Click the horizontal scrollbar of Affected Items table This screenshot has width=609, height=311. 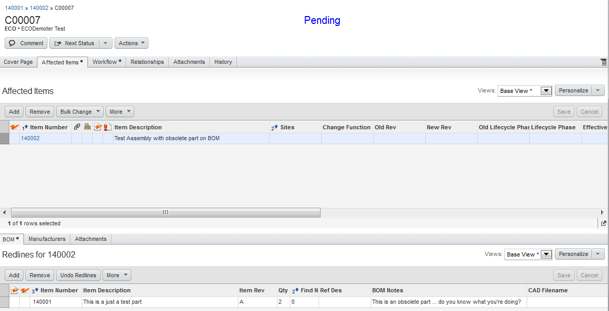coord(166,212)
